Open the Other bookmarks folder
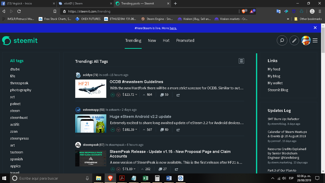The width and height of the screenshot is (325, 183). 308,19
